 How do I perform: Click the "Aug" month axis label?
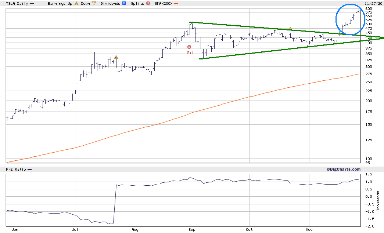click(135, 230)
